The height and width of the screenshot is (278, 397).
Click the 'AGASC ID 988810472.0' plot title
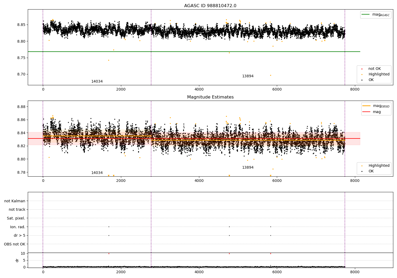point(210,6)
